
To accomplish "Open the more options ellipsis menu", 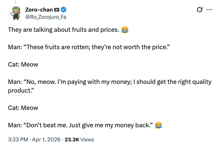I will pos(208,9).
